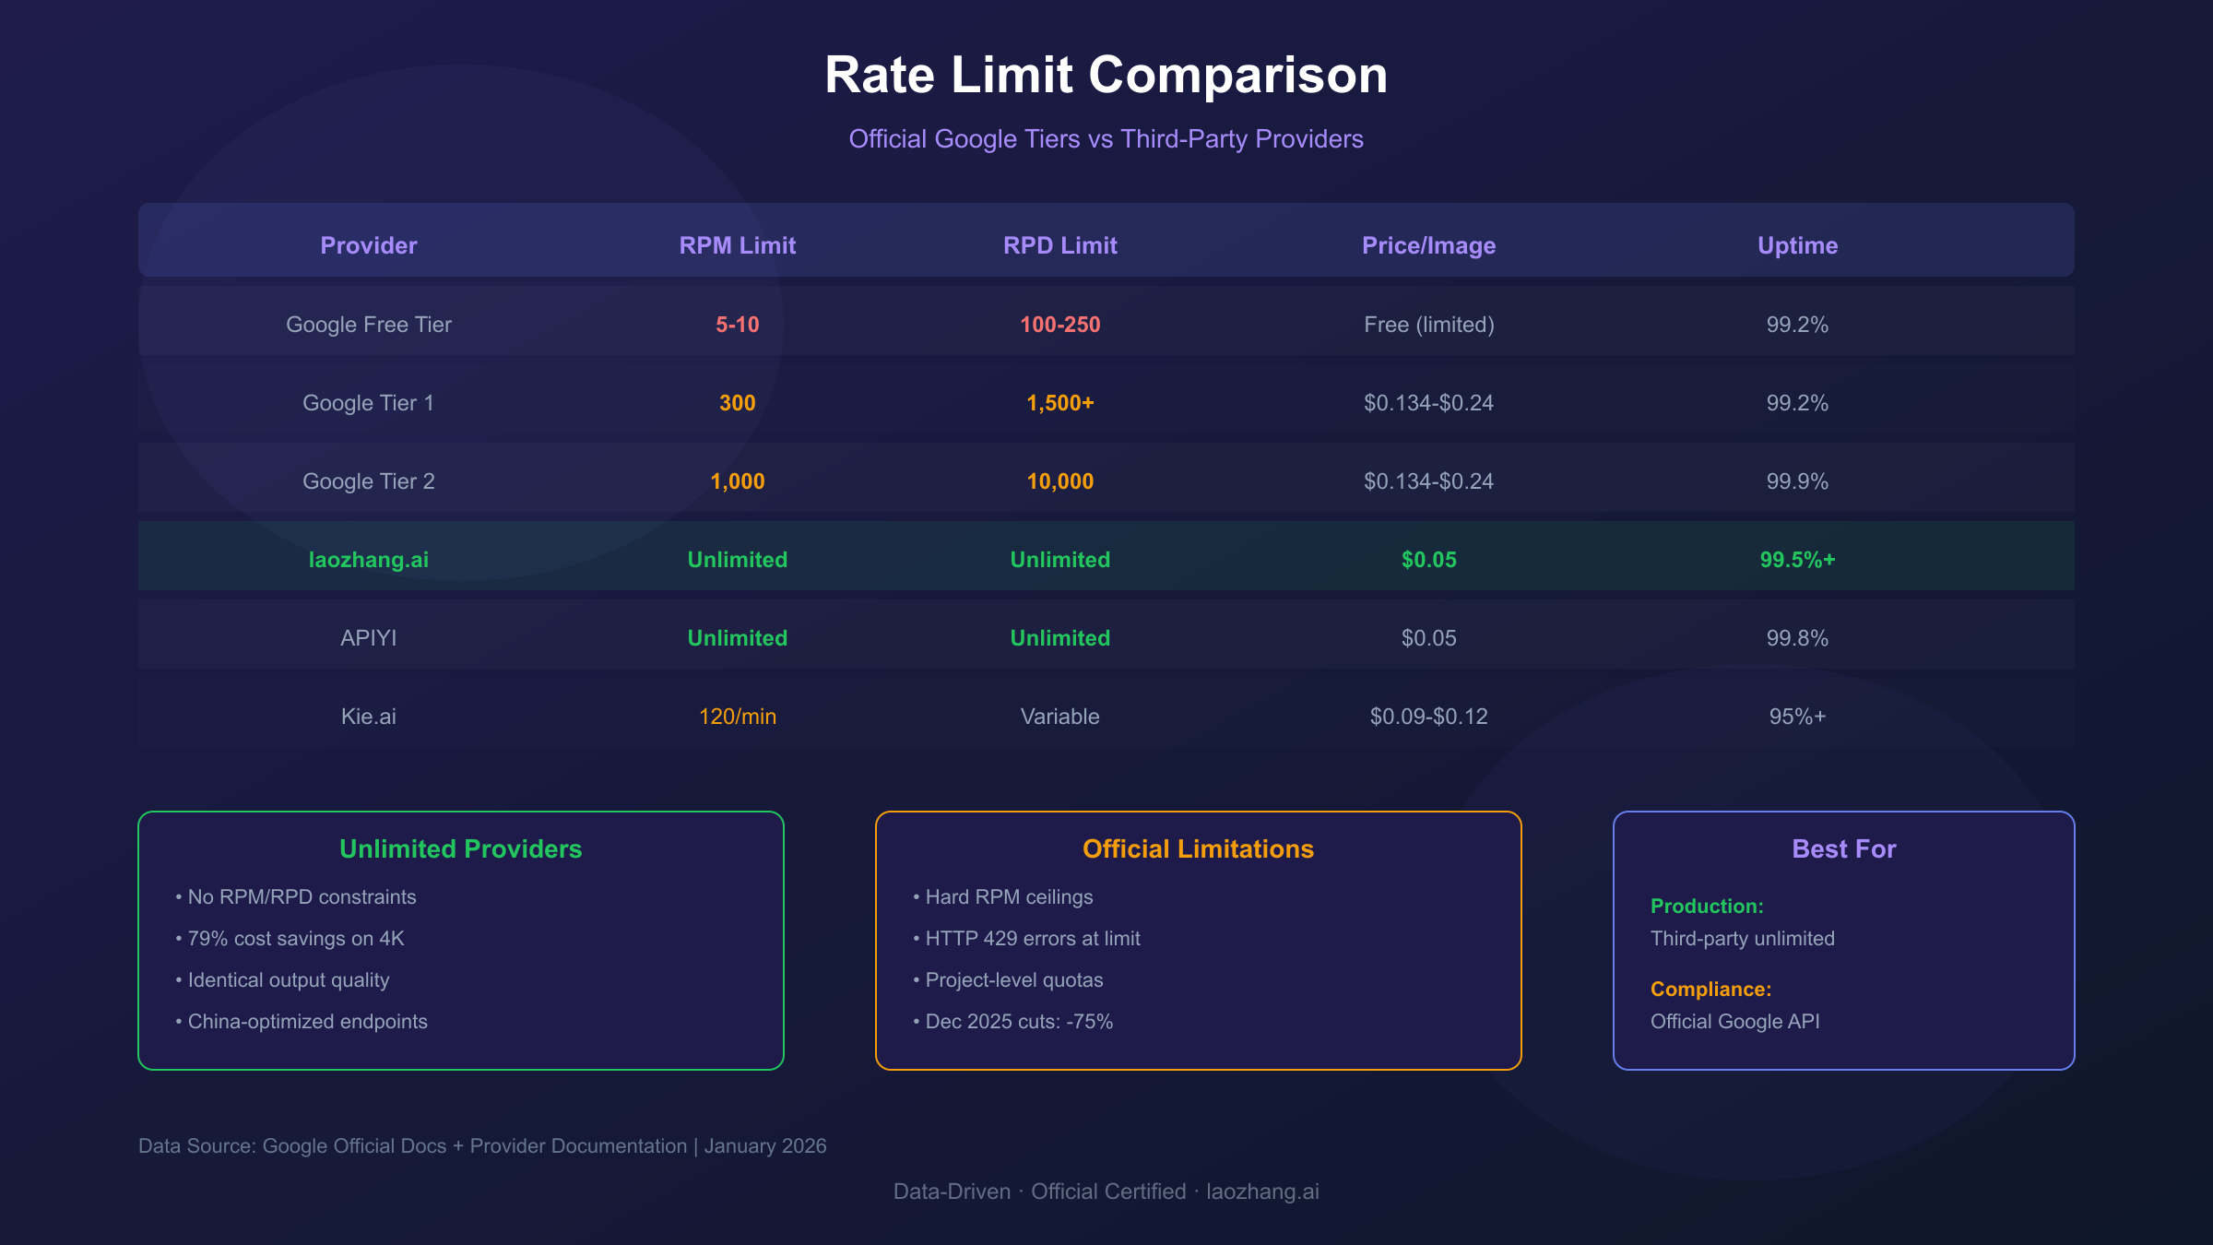Click the Kie.ai provider cell
Screen dimensions: 2213x1245
click(x=368, y=717)
